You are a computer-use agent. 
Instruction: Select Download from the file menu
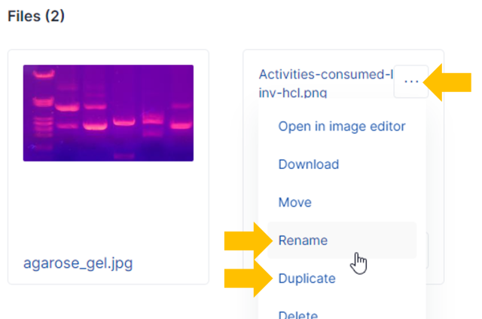(309, 164)
